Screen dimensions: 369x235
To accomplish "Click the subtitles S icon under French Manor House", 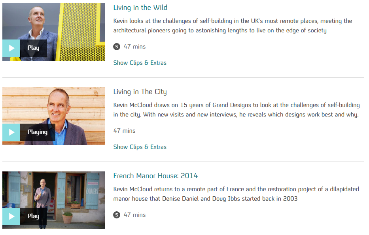I will point(116,215).
